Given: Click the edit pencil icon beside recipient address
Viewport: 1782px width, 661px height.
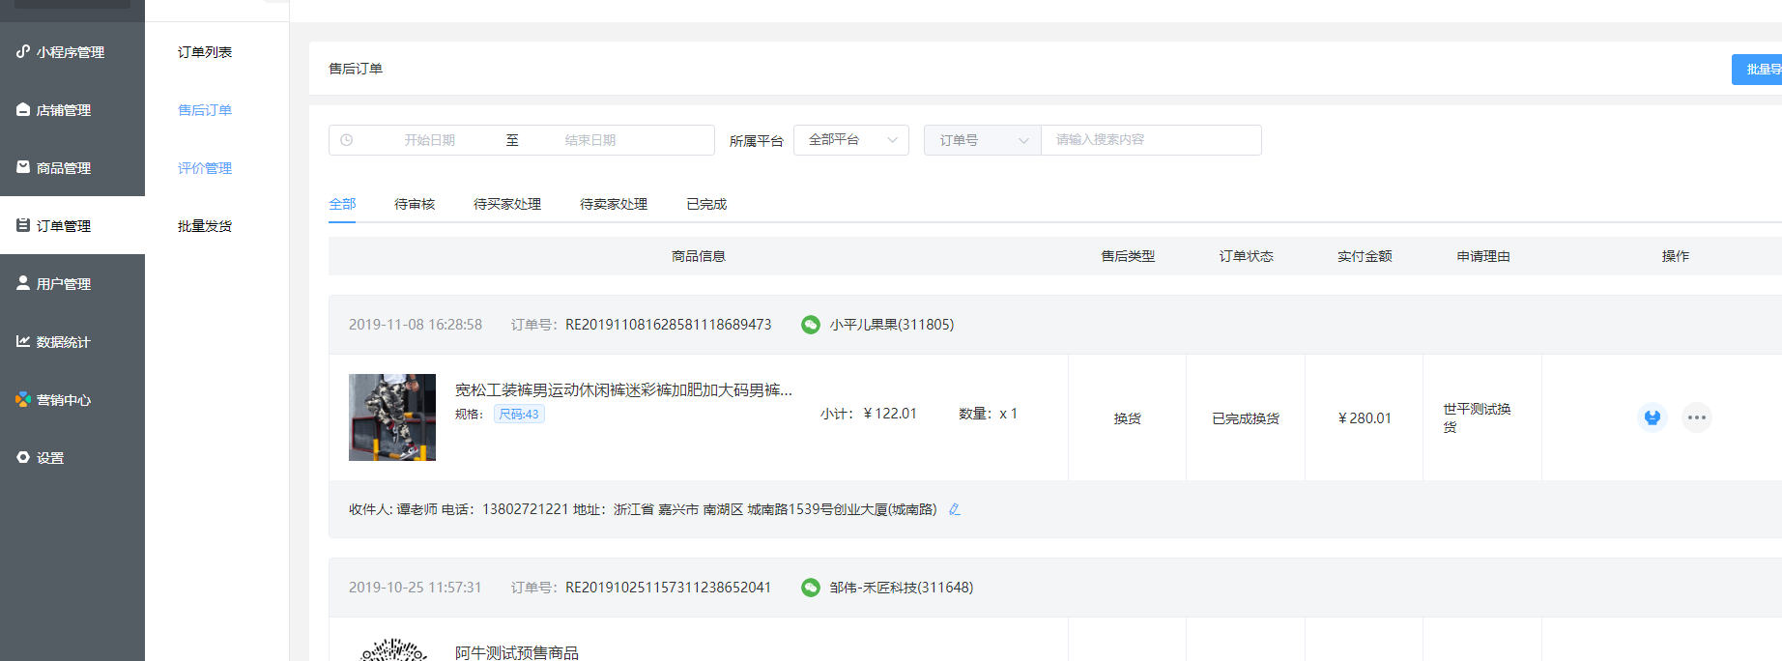Looking at the screenshot, I should click(955, 509).
